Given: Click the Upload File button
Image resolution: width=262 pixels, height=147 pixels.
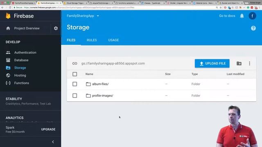Looking at the screenshot, I should (212, 63).
